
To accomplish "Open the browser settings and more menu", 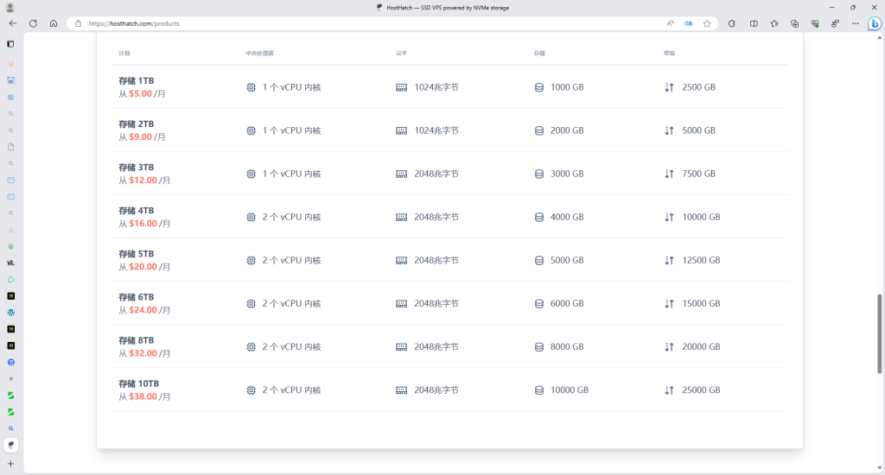I will pos(854,23).
